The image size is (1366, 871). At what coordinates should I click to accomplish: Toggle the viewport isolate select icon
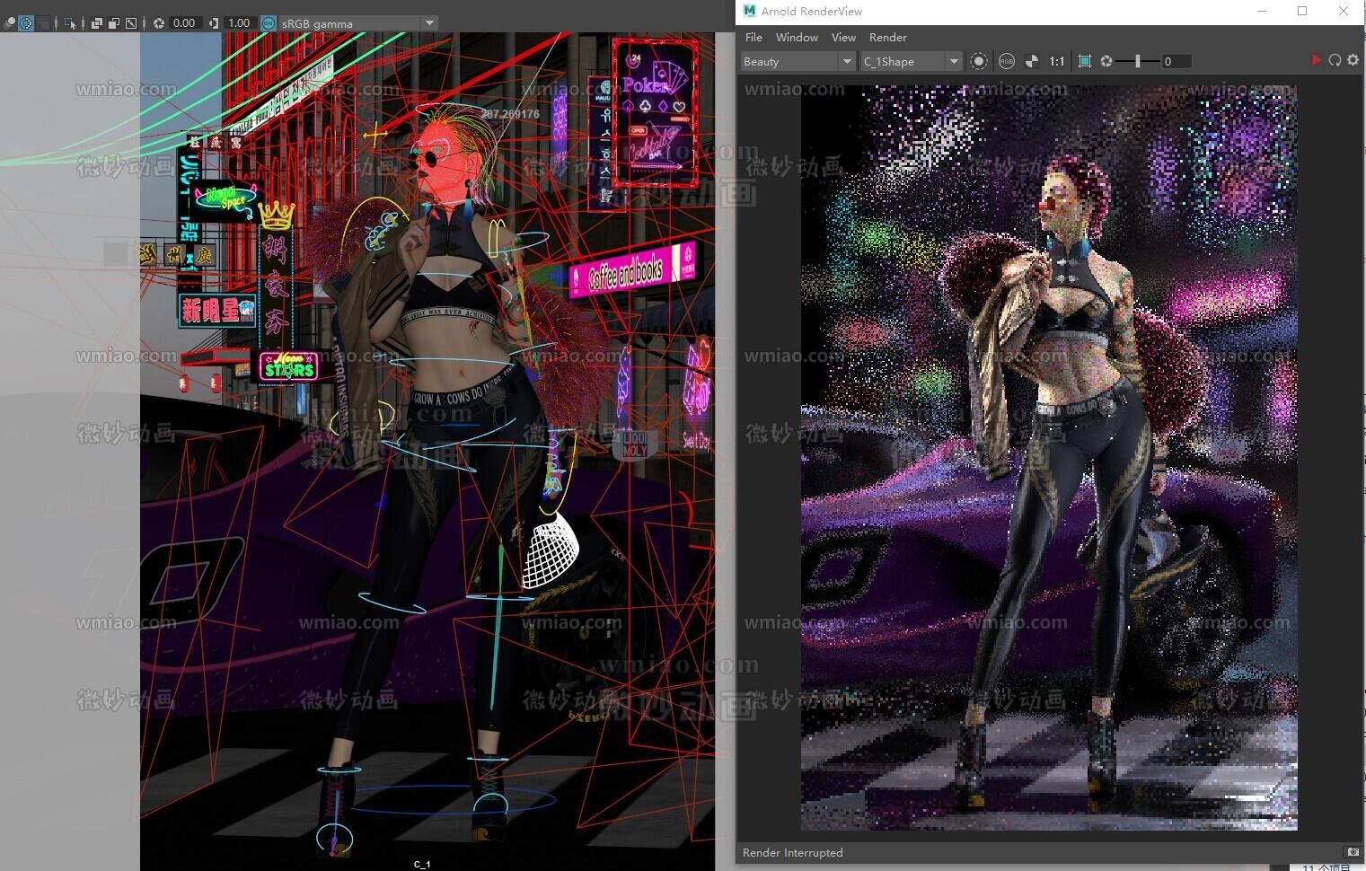click(x=26, y=23)
